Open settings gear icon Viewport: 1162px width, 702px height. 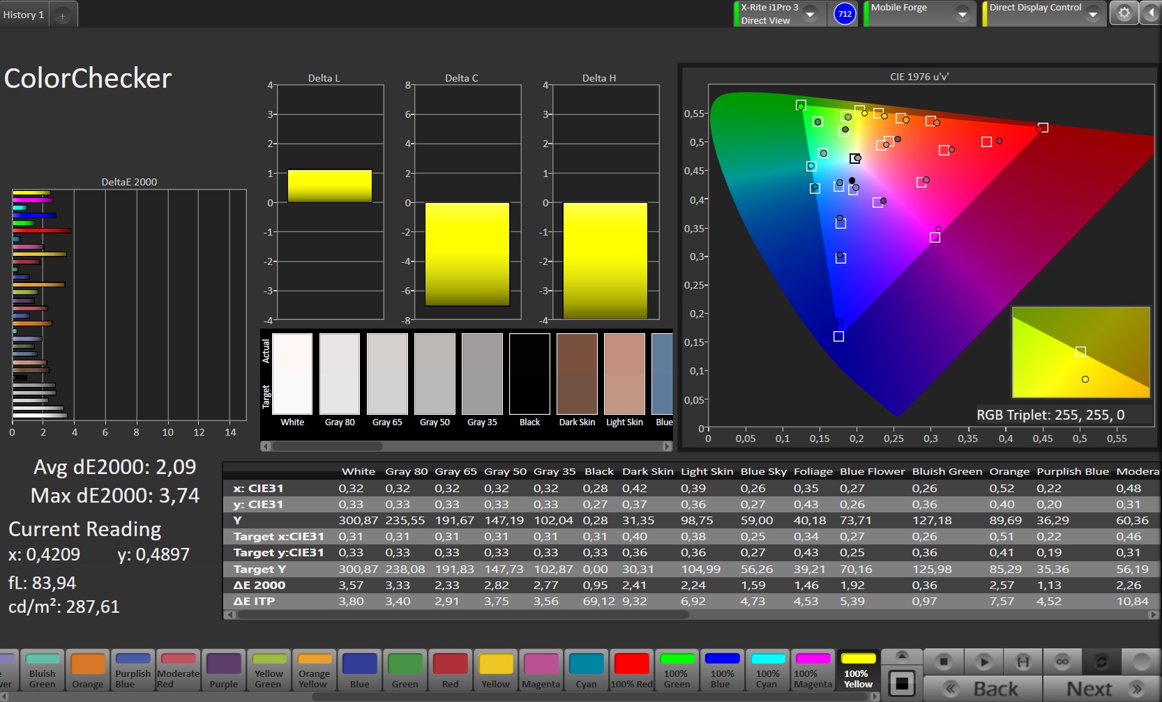1124,13
